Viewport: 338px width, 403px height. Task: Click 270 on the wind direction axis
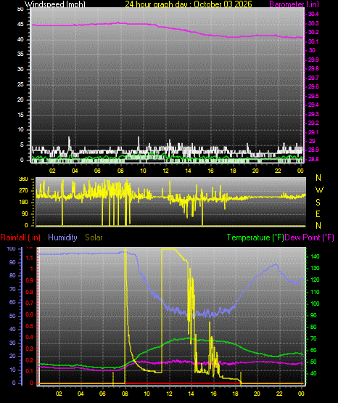click(x=23, y=191)
